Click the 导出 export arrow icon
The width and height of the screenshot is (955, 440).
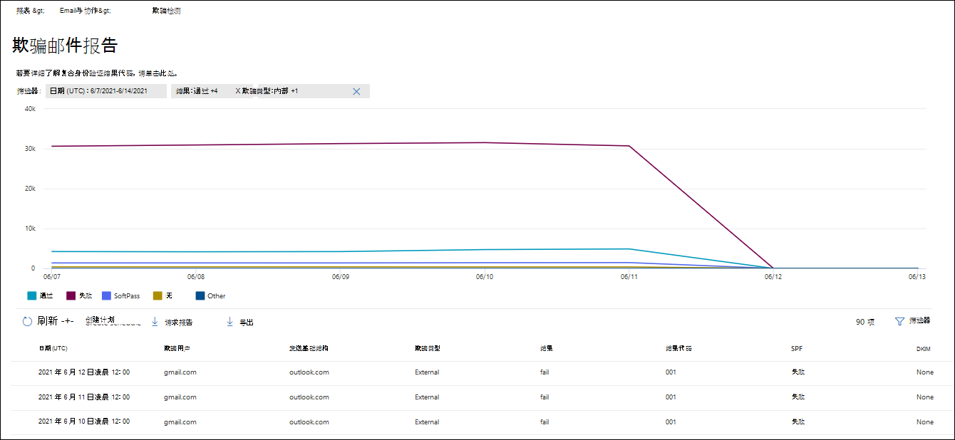[229, 322]
